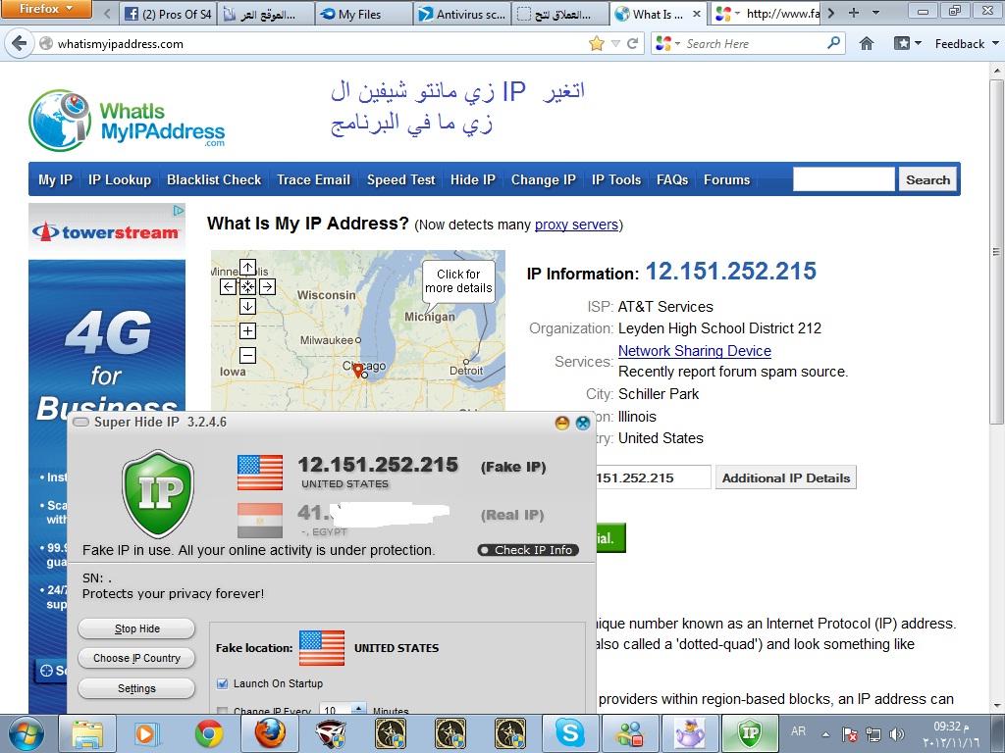Click the Click for more details map bubble
Screen dimensions: 1005x753
tap(458, 281)
